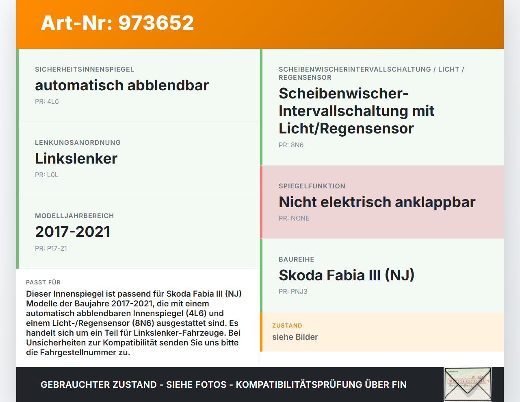Click the envelope icon with the Fahrgestellnummer
The height and width of the screenshot is (402, 520).
(x=467, y=385)
